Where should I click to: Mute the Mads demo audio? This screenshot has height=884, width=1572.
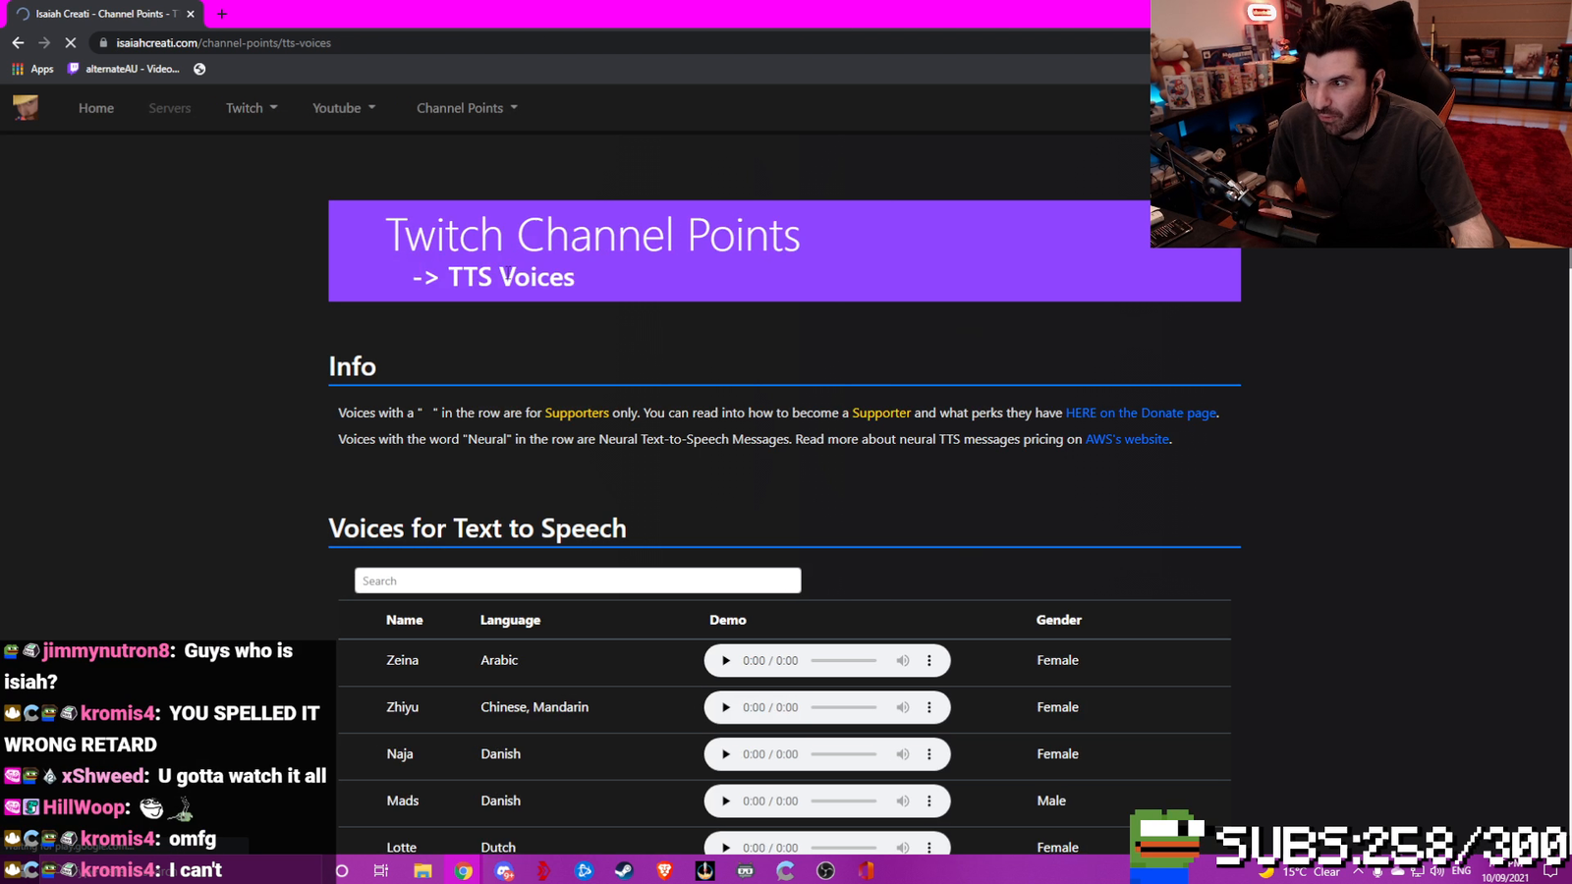(x=902, y=801)
